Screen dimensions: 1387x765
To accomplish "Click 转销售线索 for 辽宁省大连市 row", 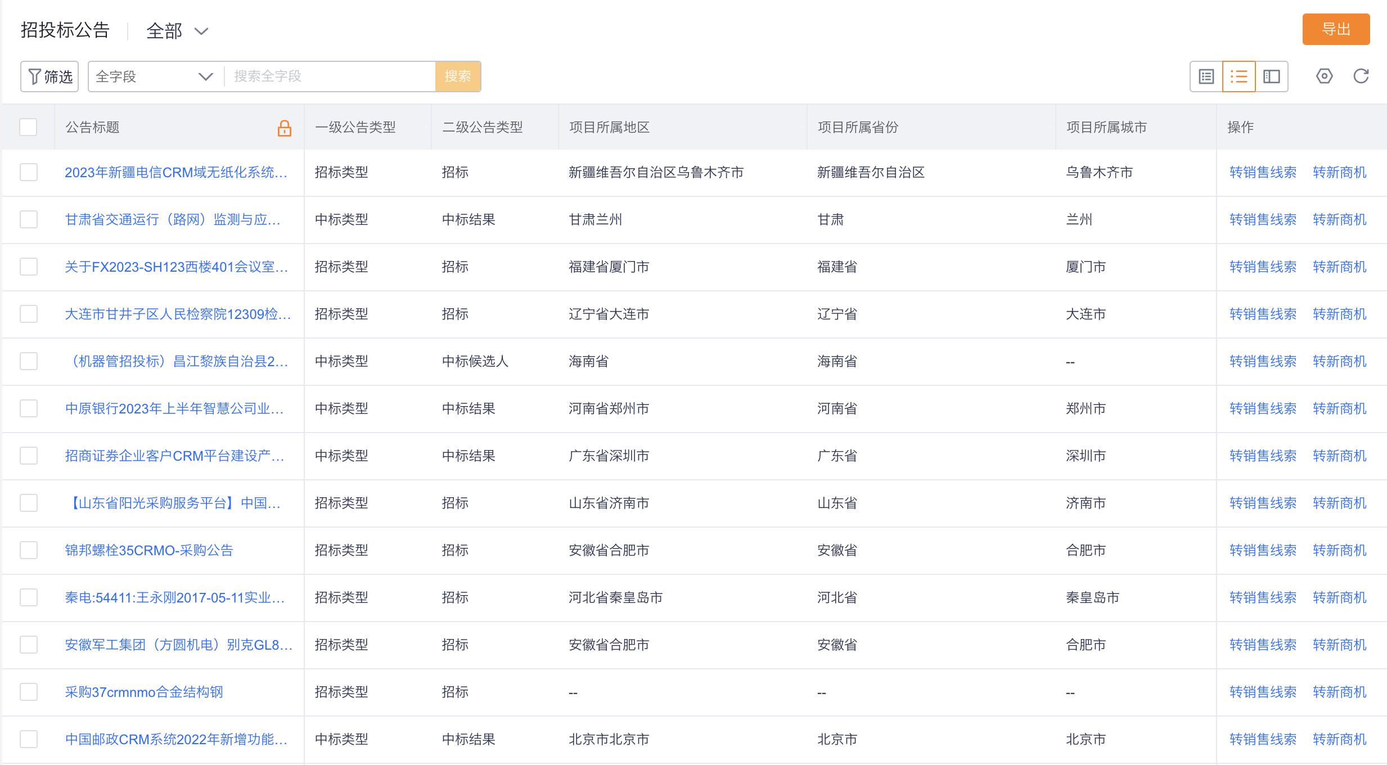I will [1263, 314].
